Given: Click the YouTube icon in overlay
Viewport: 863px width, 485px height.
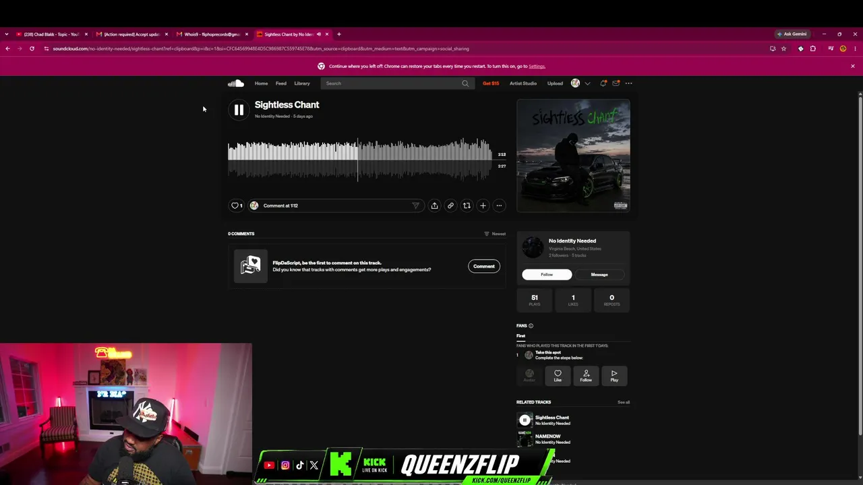Looking at the screenshot, I should 269,465.
